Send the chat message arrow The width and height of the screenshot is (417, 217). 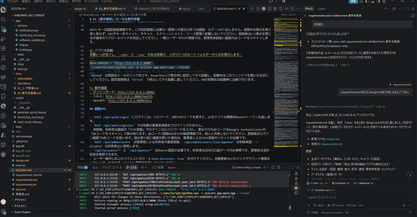(410, 205)
